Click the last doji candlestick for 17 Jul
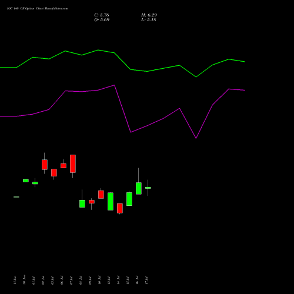Screen dimensions: 294x294 point(148,188)
